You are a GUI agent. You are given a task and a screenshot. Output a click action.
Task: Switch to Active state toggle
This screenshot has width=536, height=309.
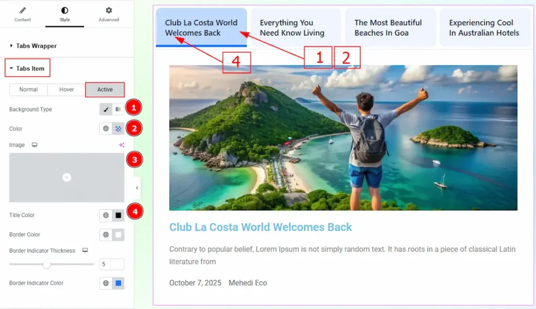105,89
